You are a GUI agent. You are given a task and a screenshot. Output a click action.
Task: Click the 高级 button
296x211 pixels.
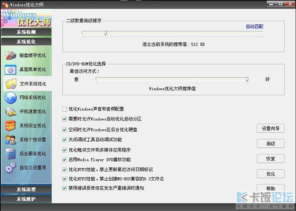271,144
